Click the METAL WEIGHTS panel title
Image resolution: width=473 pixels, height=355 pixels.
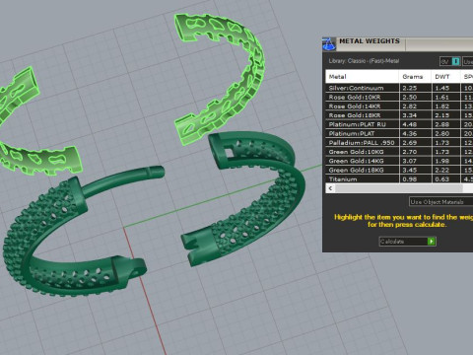(370, 41)
